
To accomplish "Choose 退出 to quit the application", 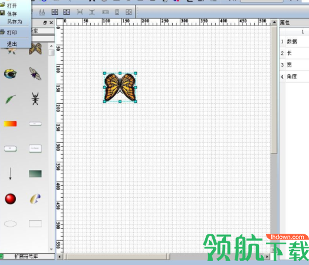I will tap(12, 44).
